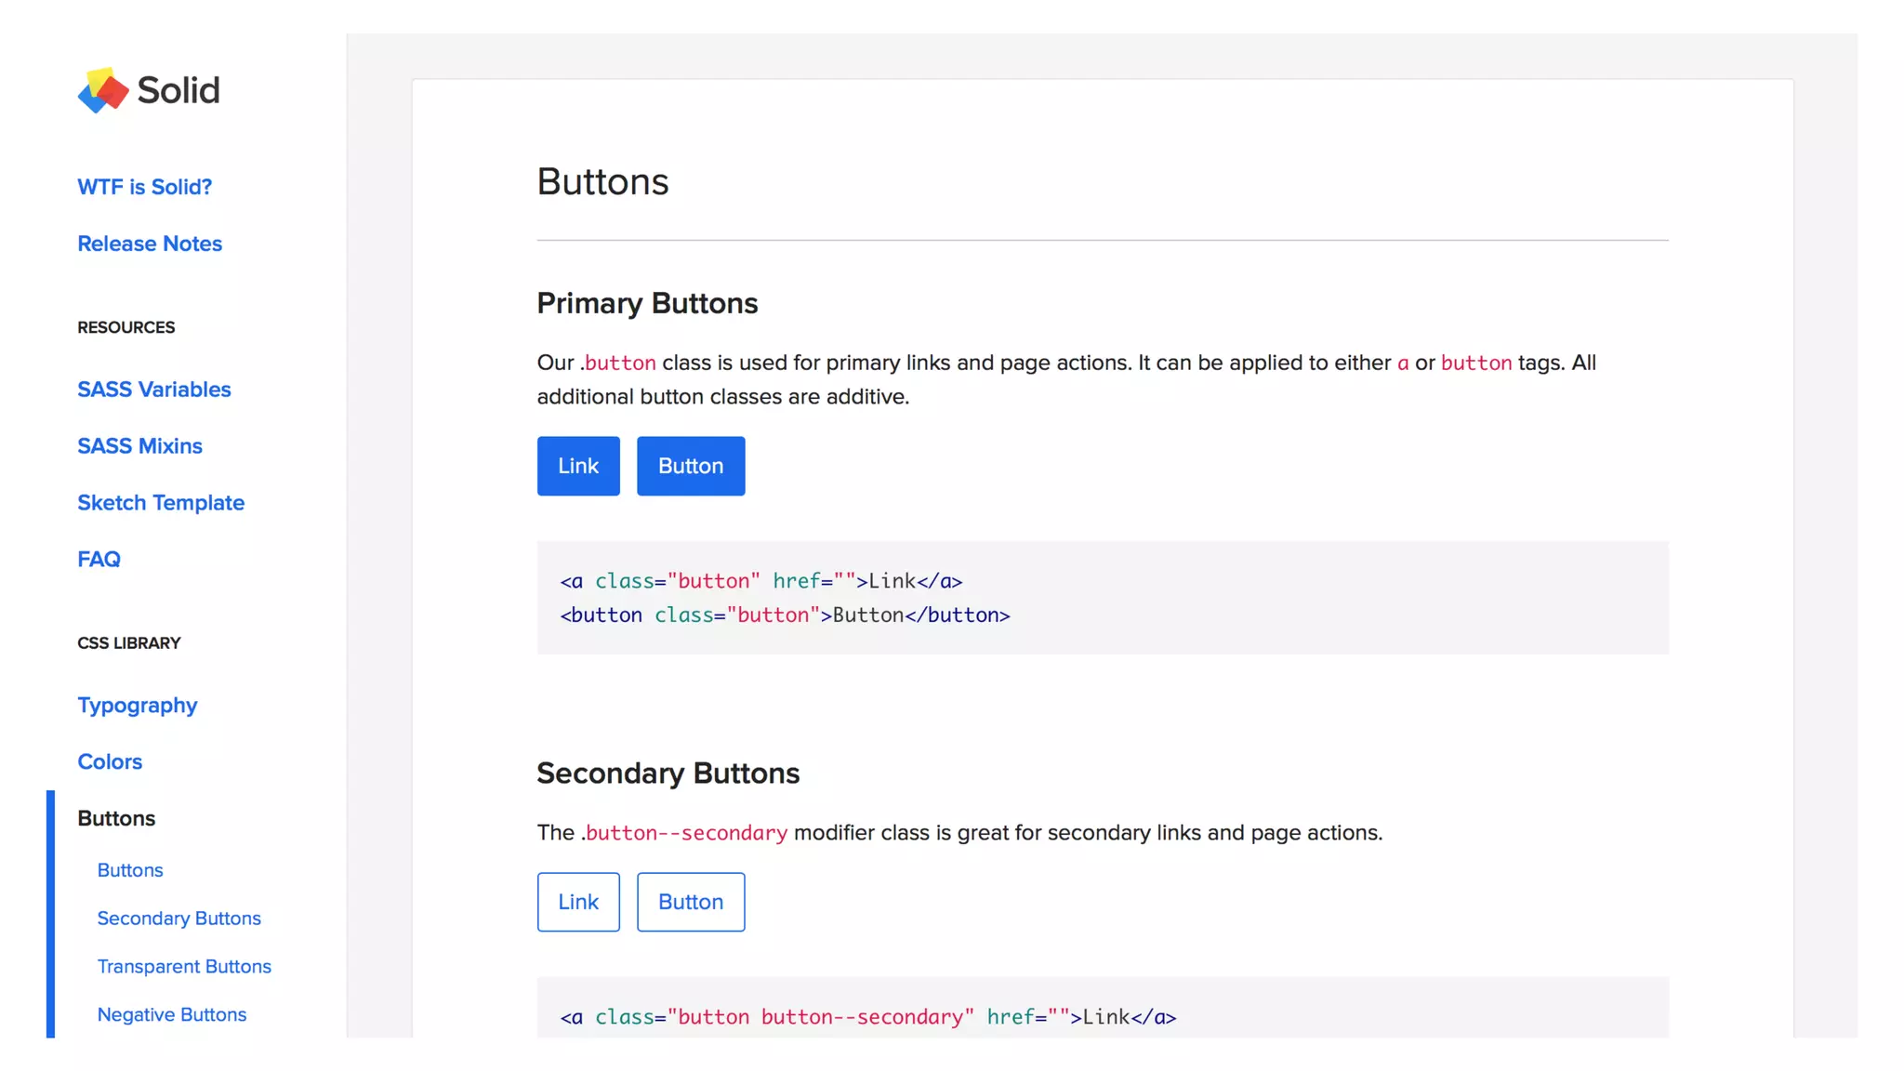This screenshot has width=1904, height=1071.
Task: Click the outlined secondary Button example
Action: [x=691, y=902]
